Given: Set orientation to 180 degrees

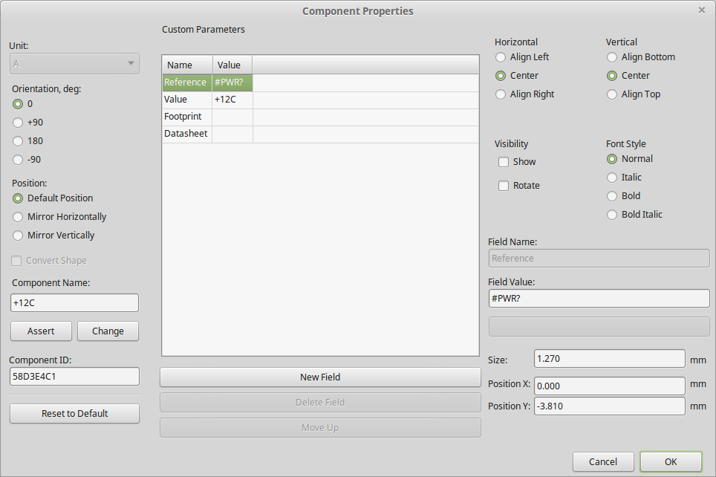Looking at the screenshot, I should coord(19,141).
